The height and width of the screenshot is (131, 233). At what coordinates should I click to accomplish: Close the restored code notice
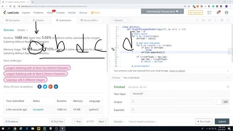pos(228,71)
